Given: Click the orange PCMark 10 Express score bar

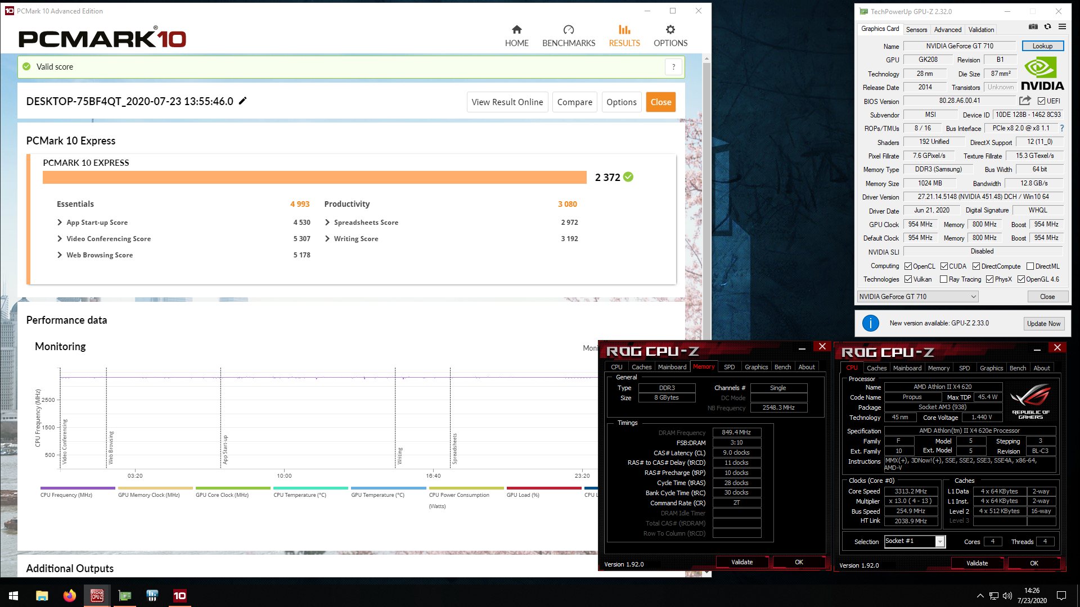Looking at the screenshot, I should [x=314, y=177].
